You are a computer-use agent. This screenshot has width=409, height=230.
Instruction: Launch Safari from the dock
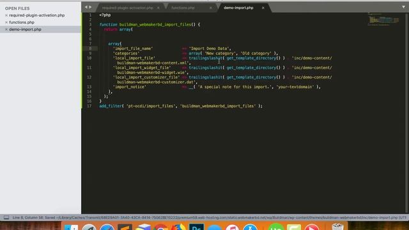(x=107, y=227)
